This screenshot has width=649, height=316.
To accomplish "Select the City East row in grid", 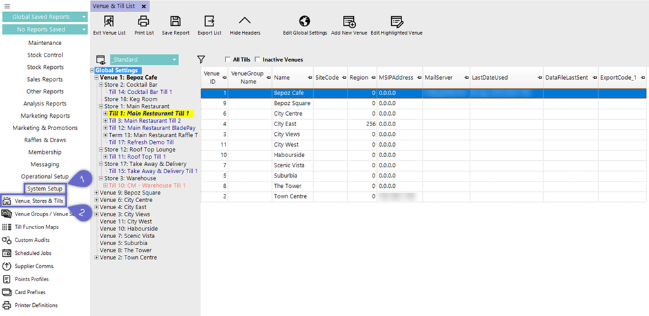I will [x=286, y=124].
